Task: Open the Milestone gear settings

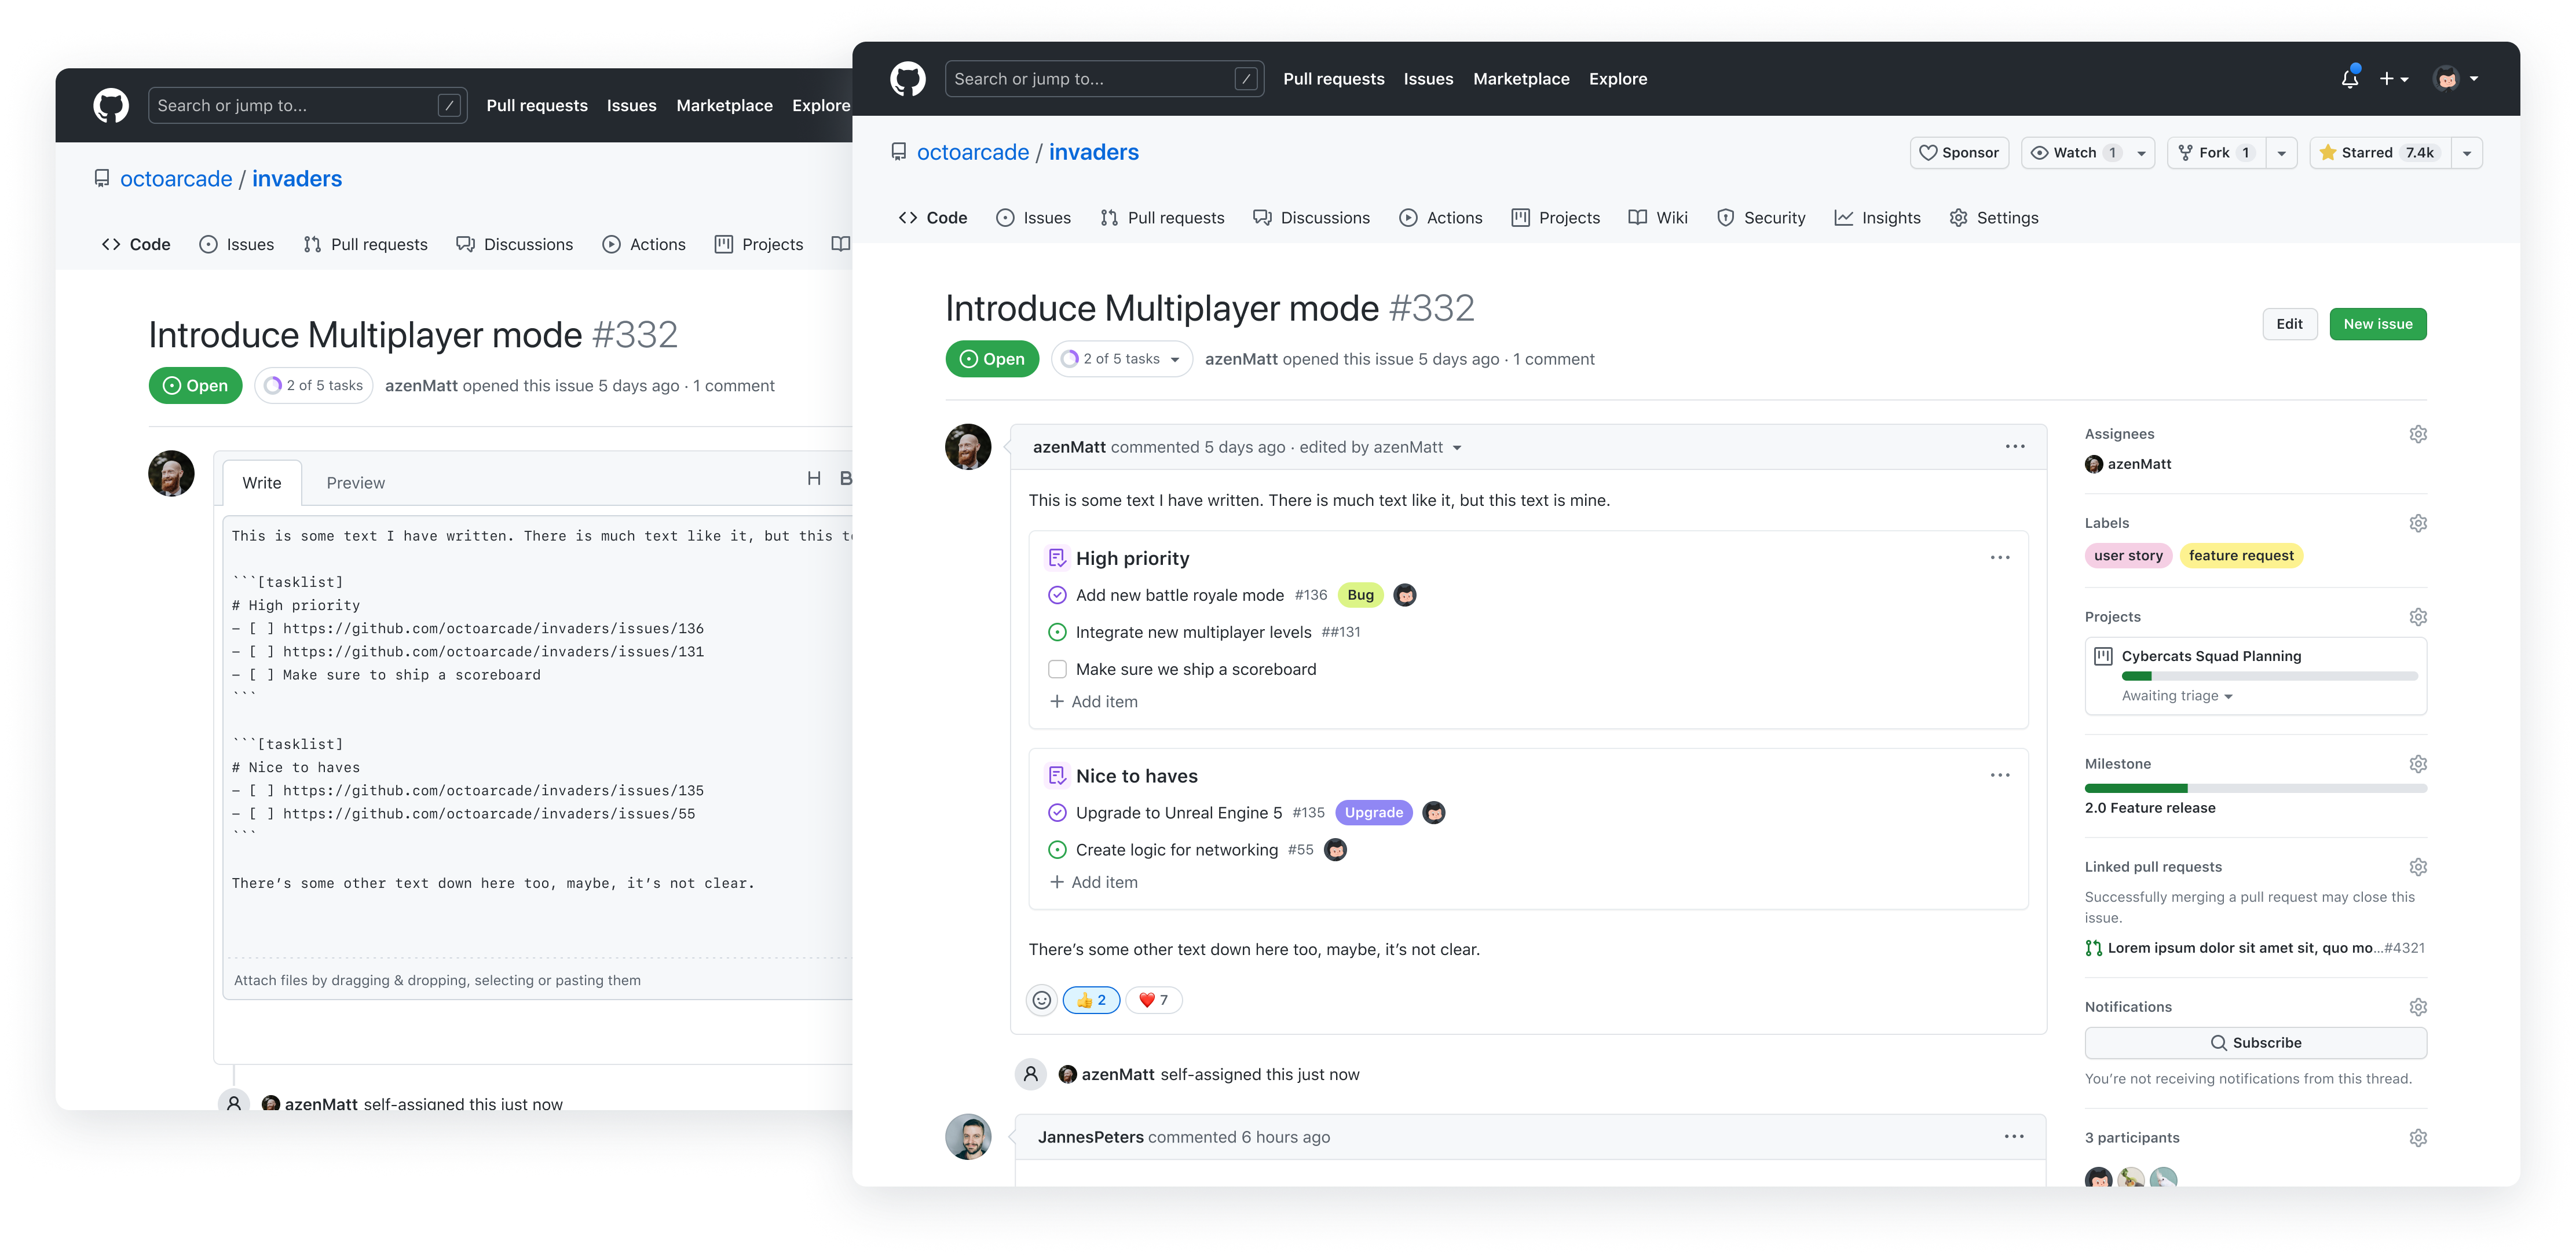Action: 2417,763
